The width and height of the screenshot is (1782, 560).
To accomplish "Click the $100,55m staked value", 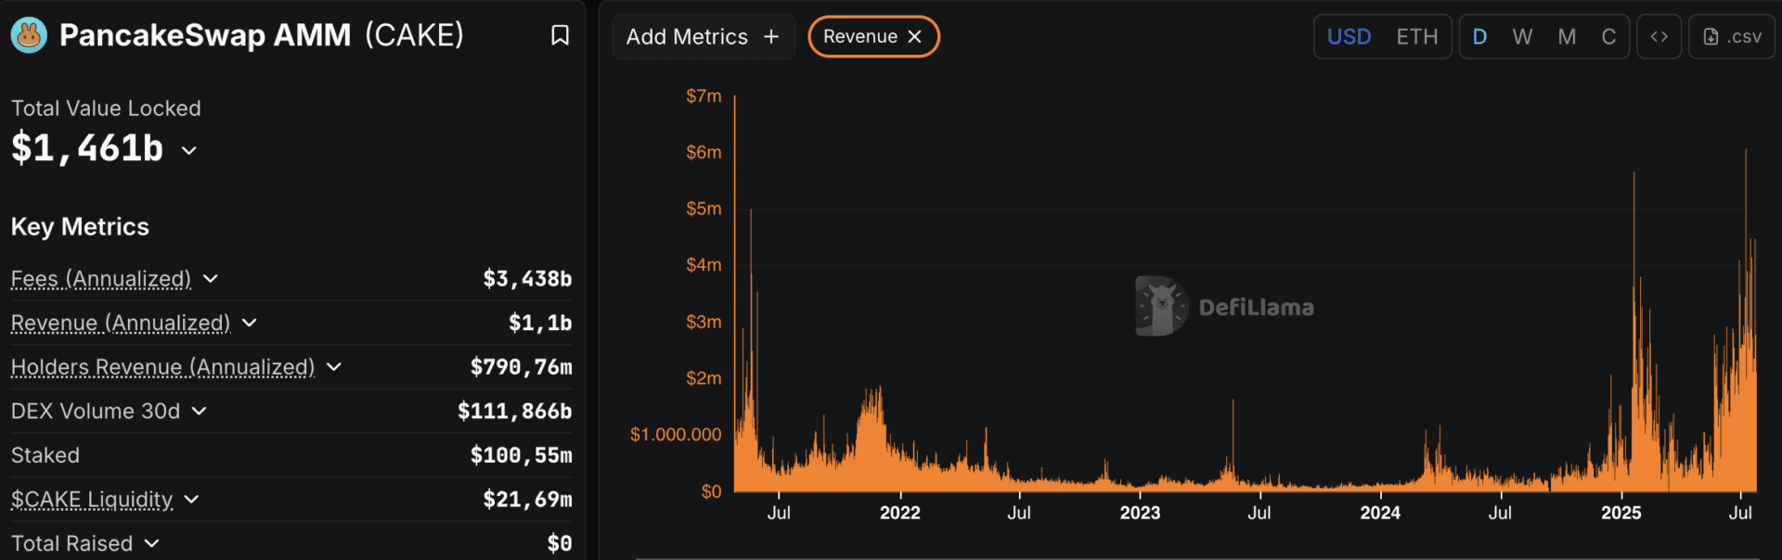I will point(521,455).
